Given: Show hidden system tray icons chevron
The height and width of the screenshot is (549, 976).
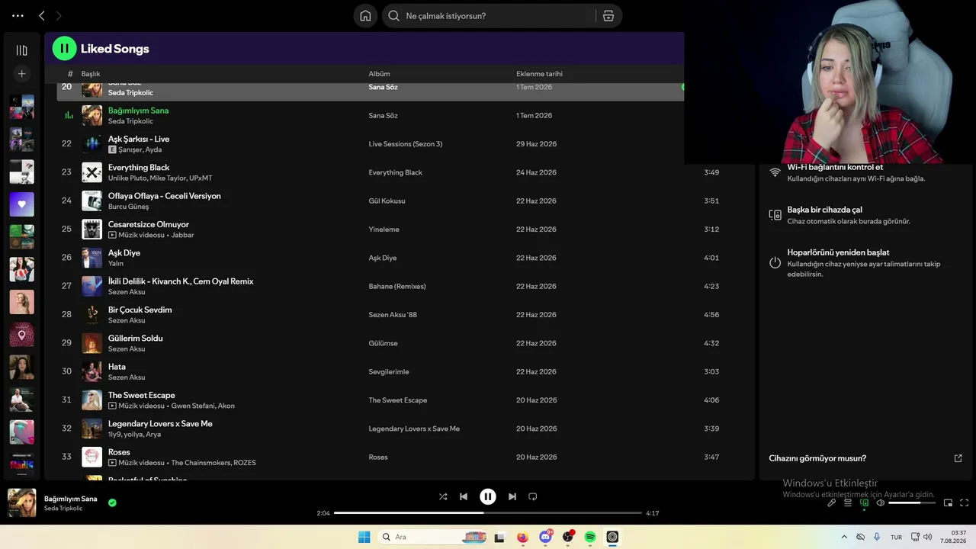Looking at the screenshot, I should click(844, 537).
